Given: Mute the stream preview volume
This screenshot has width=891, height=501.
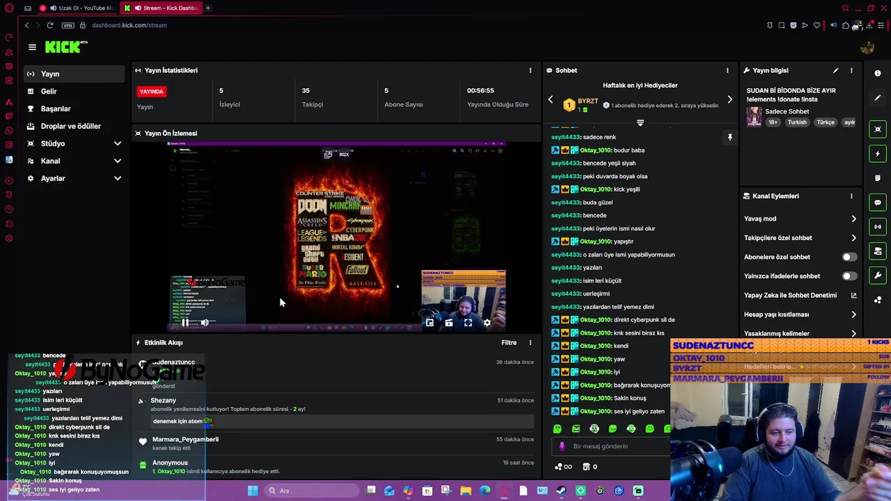Looking at the screenshot, I should (205, 323).
